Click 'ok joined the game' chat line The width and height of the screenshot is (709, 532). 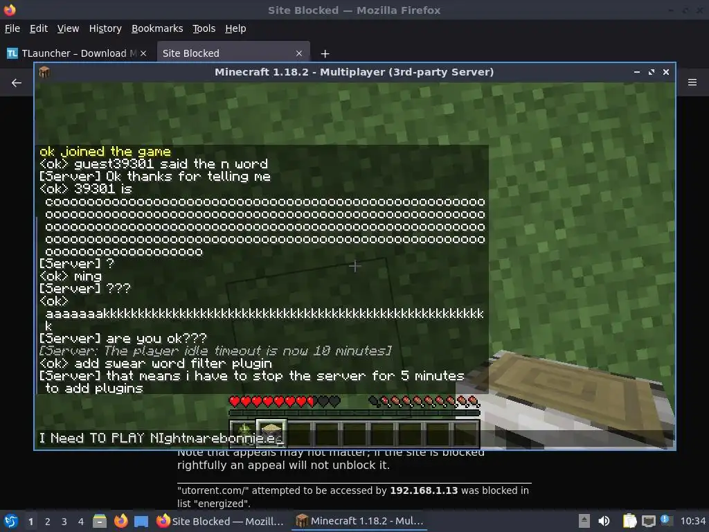[x=105, y=152]
